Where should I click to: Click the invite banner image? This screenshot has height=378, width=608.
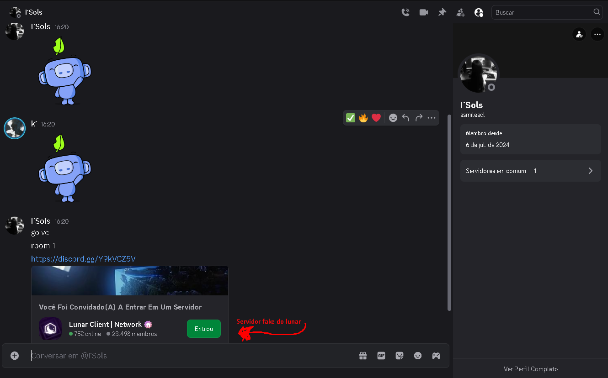pyautogui.click(x=130, y=281)
